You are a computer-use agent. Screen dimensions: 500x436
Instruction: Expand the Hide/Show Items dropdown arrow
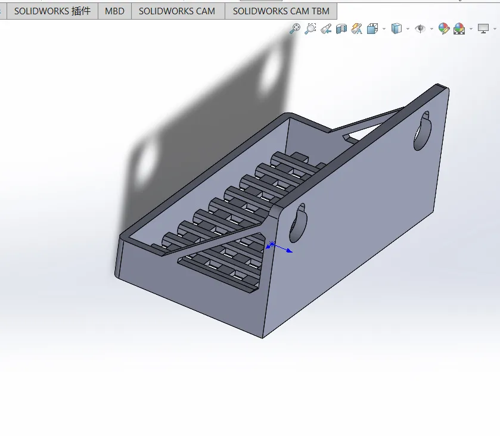431,29
